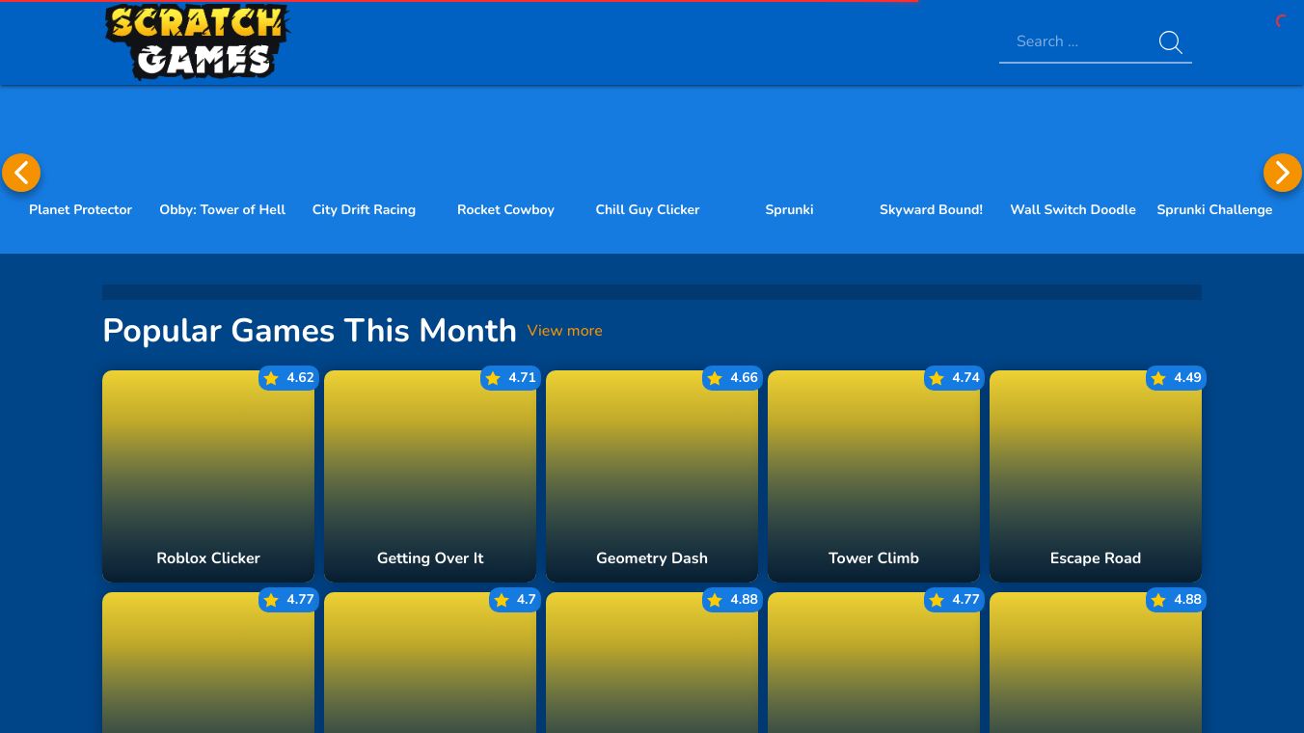The image size is (1304, 733).
Task: Show previous games with the left carousel arrow
Action: [21, 173]
